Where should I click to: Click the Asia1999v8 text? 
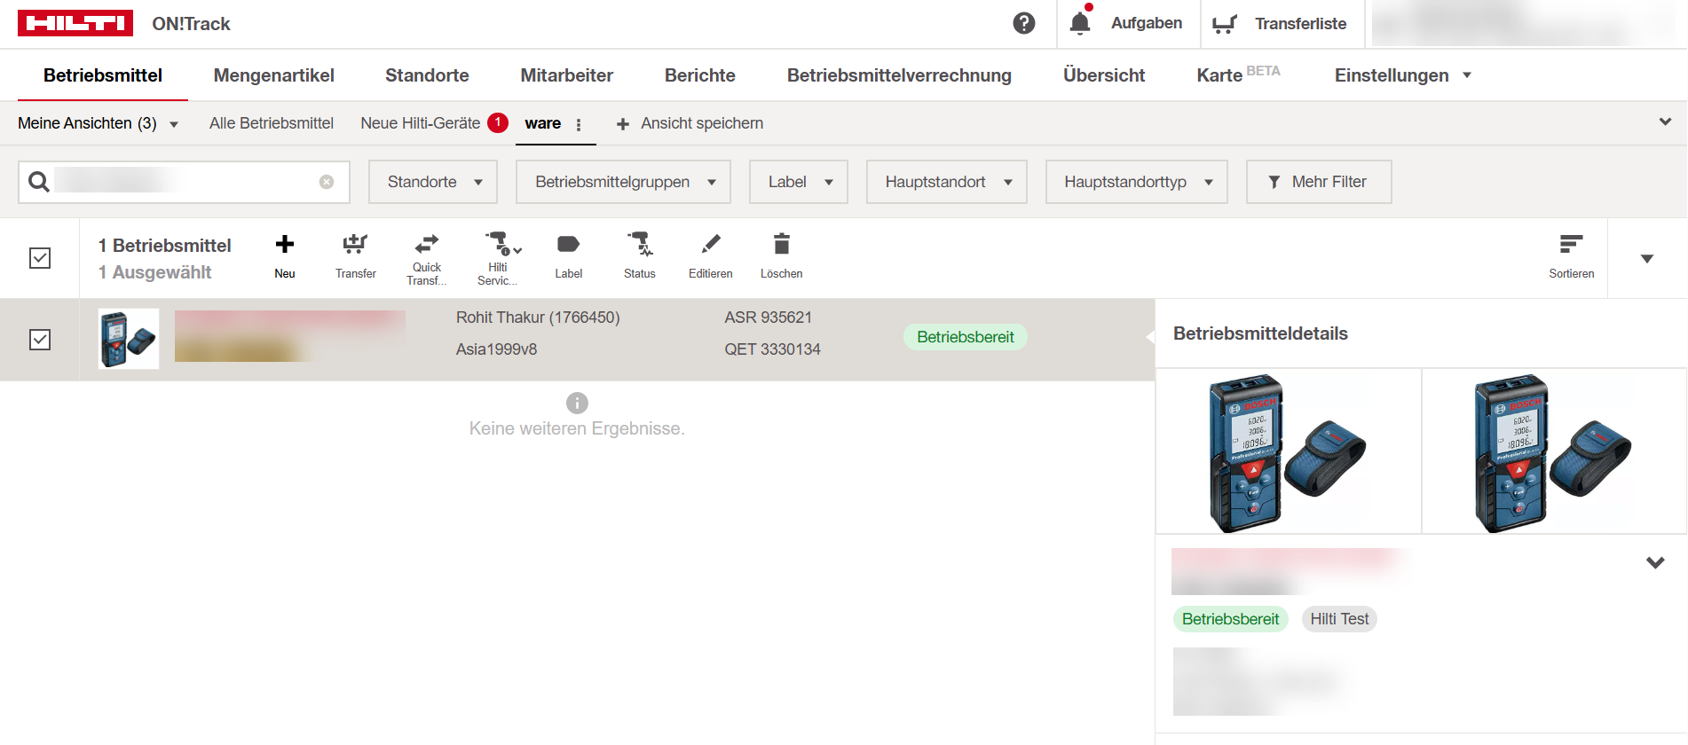(x=496, y=349)
